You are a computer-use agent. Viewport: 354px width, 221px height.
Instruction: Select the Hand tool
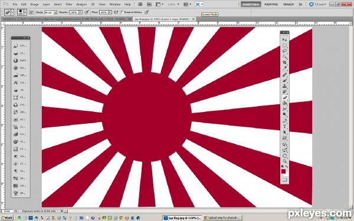pyautogui.click(x=284, y=156)
